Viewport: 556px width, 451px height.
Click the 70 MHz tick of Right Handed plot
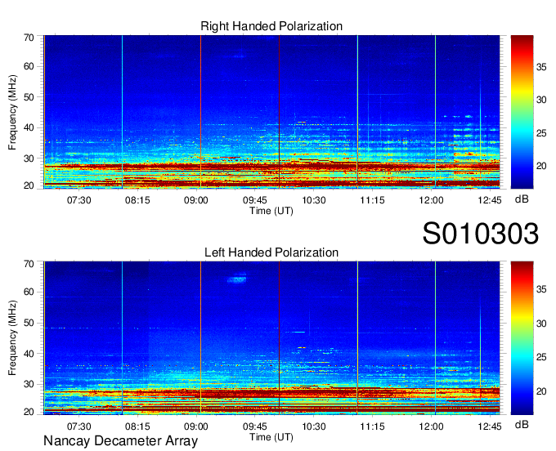pos(29,38)
